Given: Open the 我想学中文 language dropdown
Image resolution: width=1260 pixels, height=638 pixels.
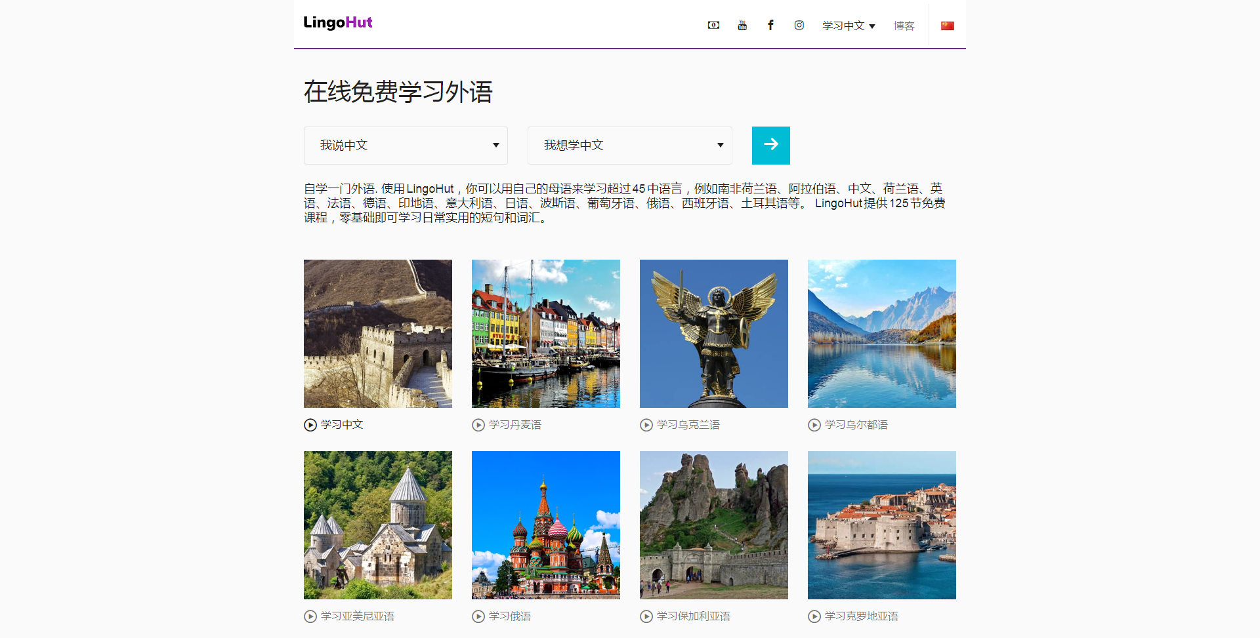Looking at the screenshot, I should coord(629,145).
